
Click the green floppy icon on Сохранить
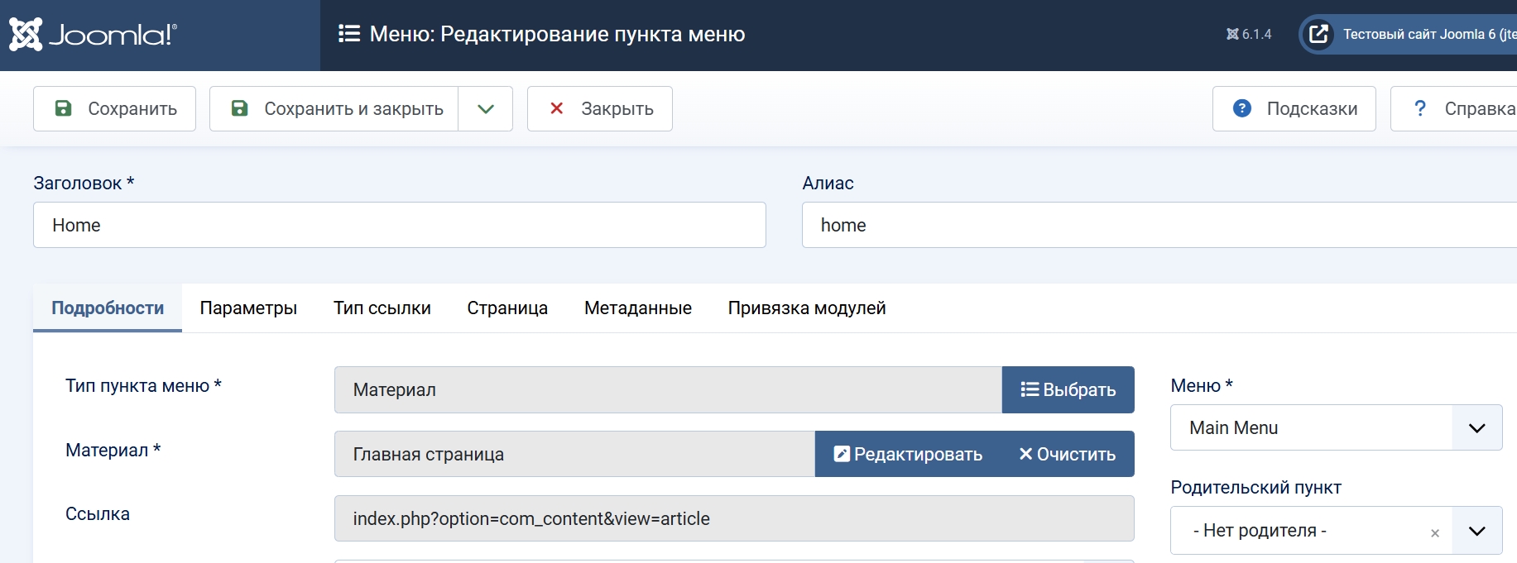(63, 108)
